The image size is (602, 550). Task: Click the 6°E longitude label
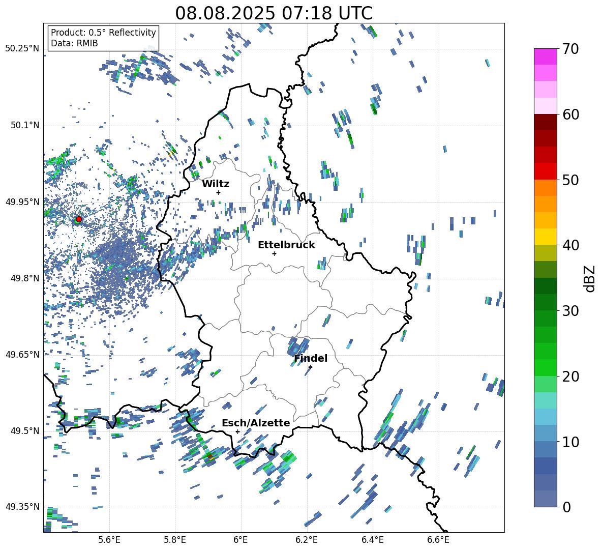pyautogui.click(x=240, y=540)
